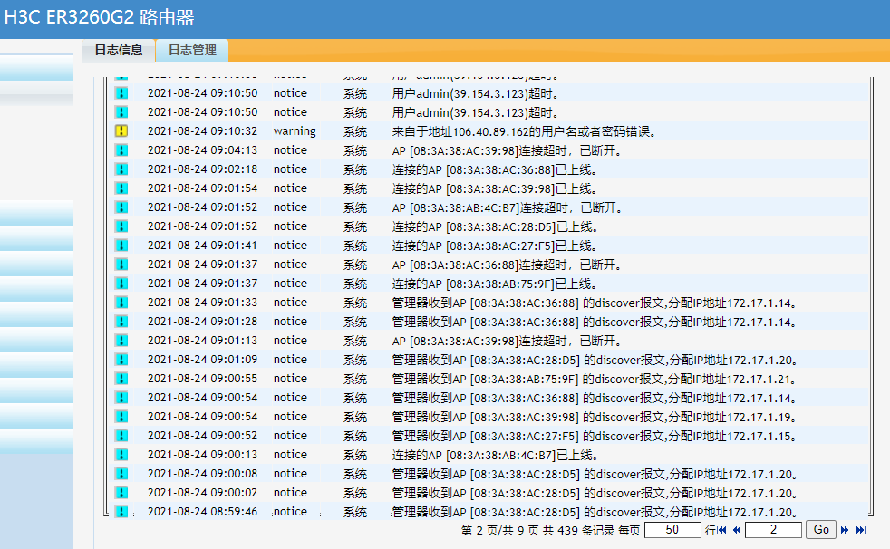Click '系统' cell in the 09:02:18 row

[355, 169]
